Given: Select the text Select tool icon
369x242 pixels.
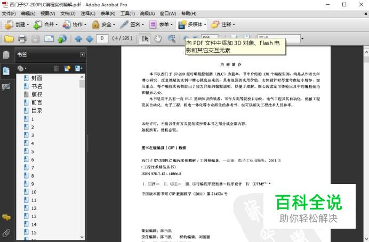Looking at the screenshot, I should tap(145, 38).
